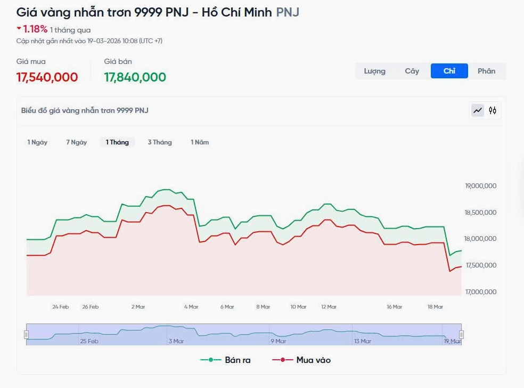Image resolution: width=524 pixels, height=388 pixels.
Task: Enable the Chỉ unit option
Action: pyautogui.click(x=449, y=70)
